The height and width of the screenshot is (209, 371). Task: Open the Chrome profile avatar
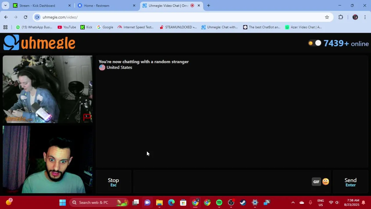point(355,17)
